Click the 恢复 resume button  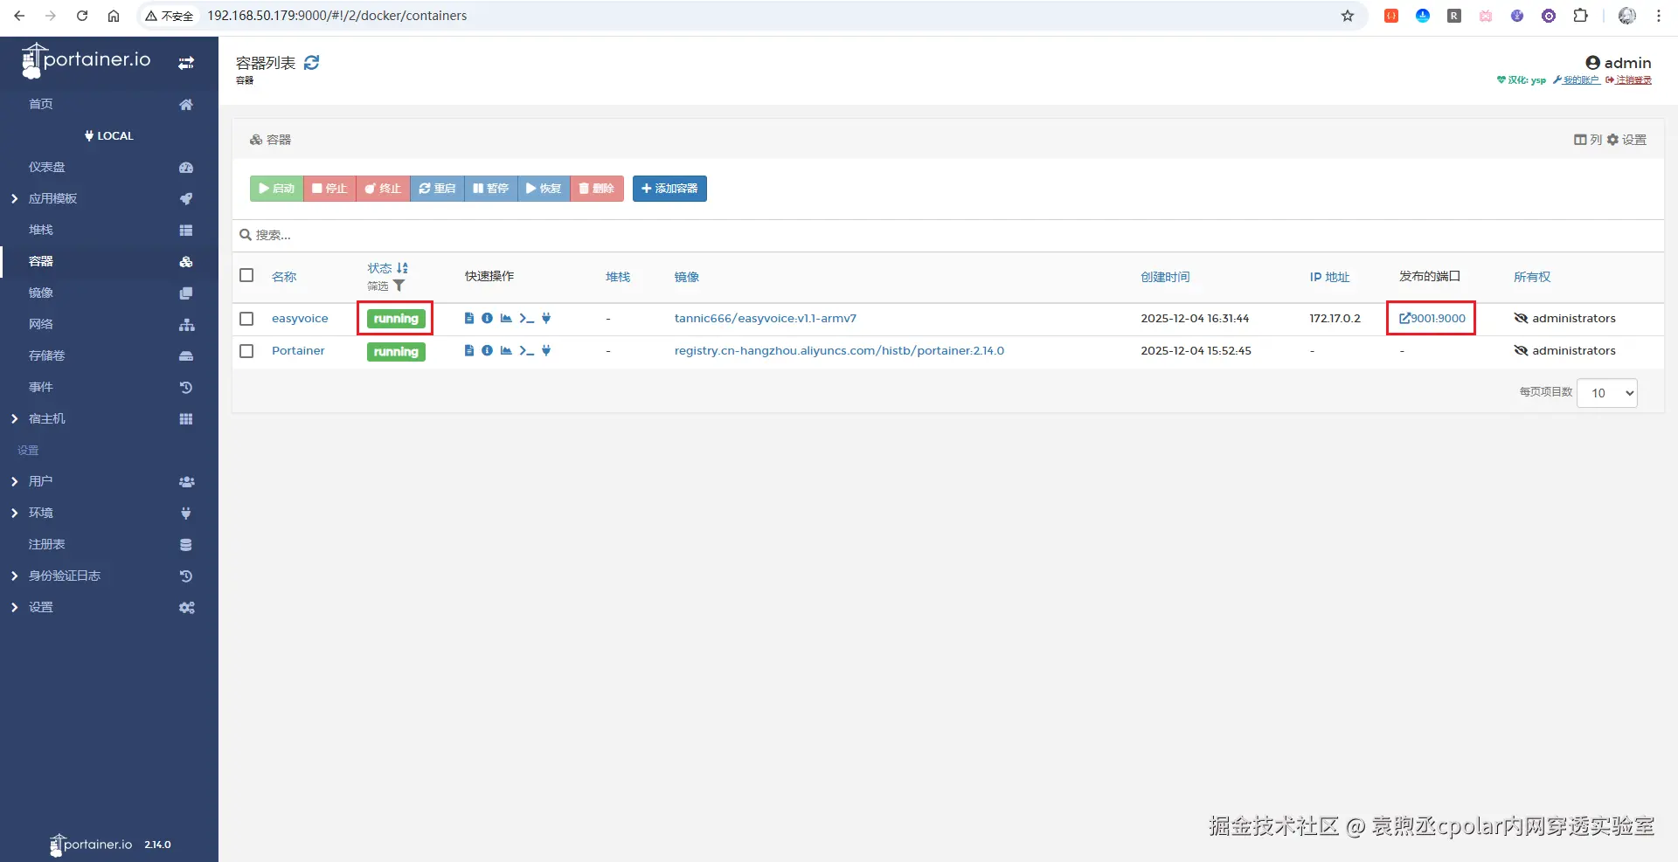[544, 189]
